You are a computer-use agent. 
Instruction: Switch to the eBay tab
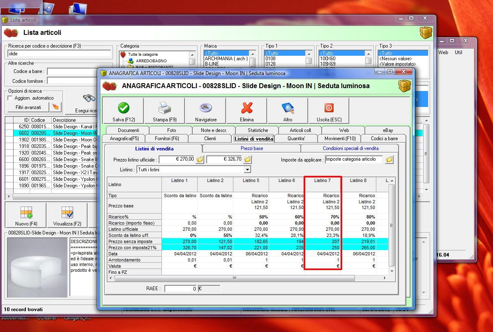[x=387, y=130]
